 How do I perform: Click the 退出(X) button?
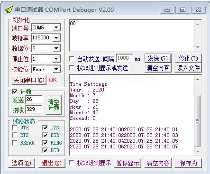[x=52, y=163]
